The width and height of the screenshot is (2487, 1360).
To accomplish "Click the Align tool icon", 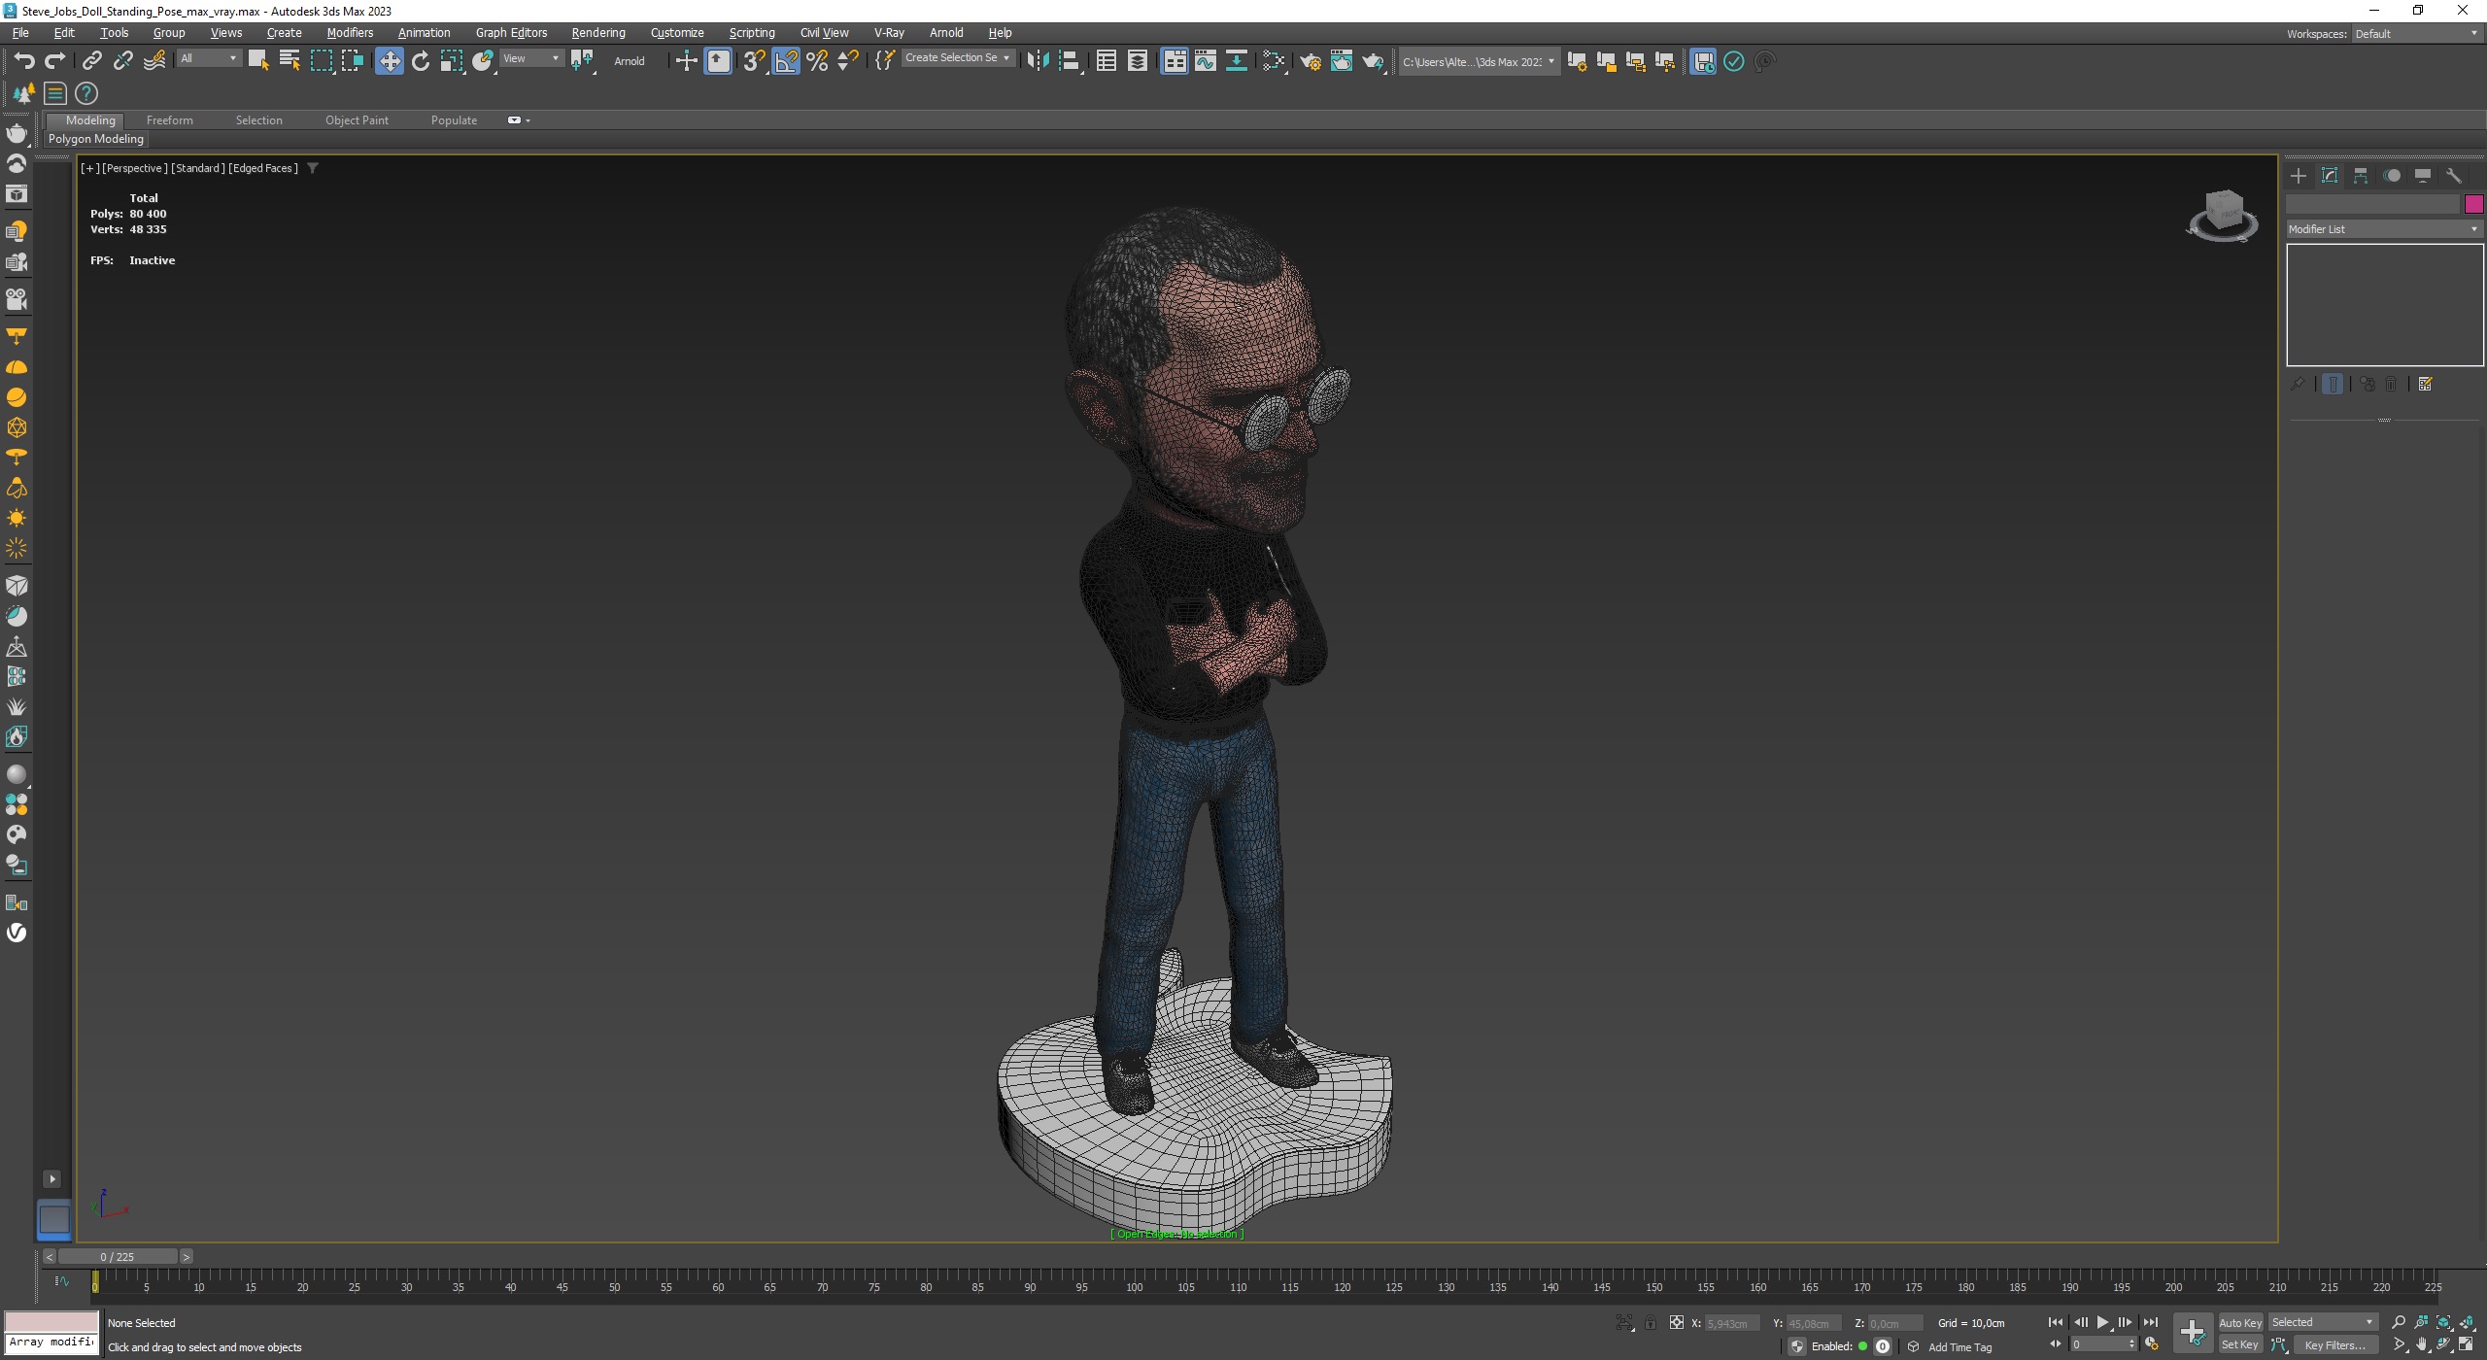I will coord(1069,61).
